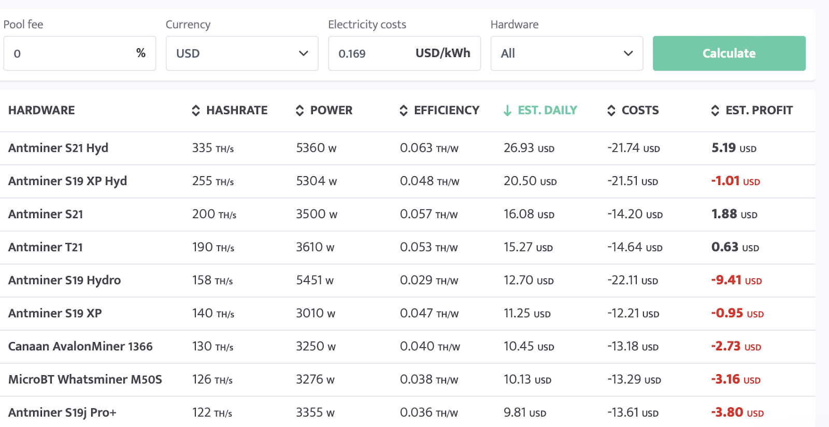Click the 3250 W power value

tap(316, 347)
